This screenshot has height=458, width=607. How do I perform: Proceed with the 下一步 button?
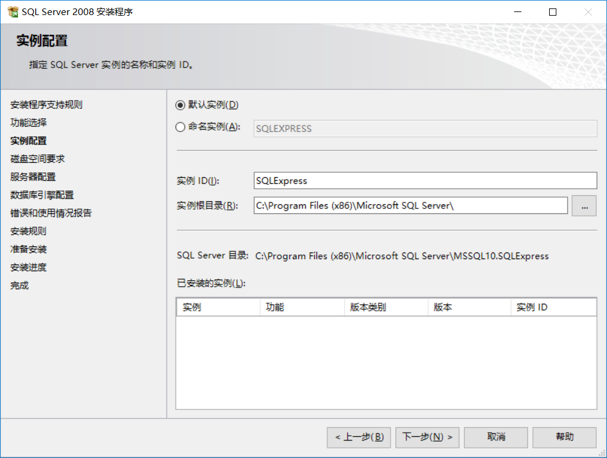pyautogui.click(x=427, y=438)
